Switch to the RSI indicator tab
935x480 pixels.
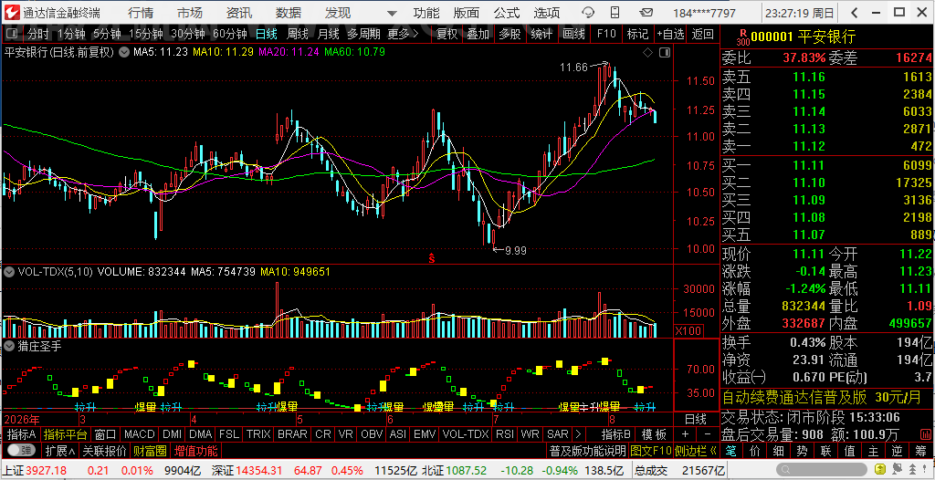click(x=504, y=434)
